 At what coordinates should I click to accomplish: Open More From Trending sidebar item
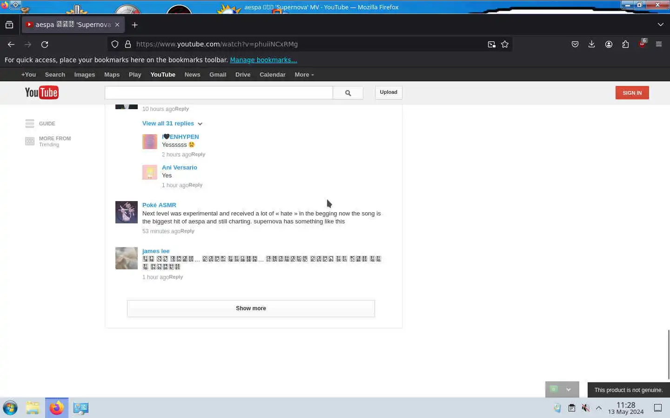(48, 141)
